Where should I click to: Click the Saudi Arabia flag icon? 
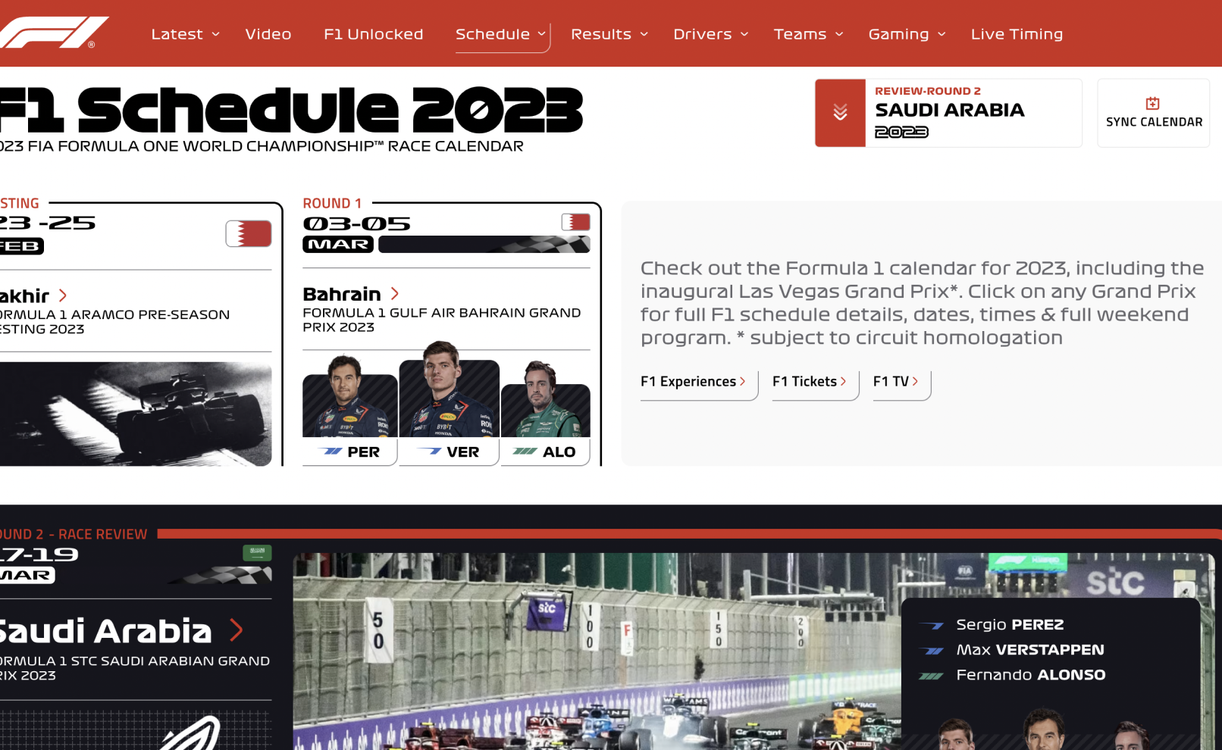point(257,553)
